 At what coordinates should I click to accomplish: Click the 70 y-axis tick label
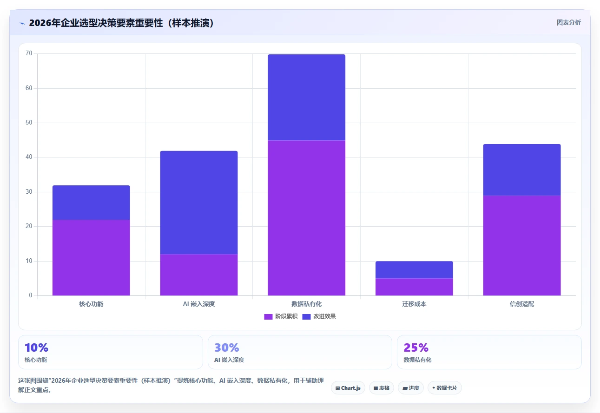point(29,54)
